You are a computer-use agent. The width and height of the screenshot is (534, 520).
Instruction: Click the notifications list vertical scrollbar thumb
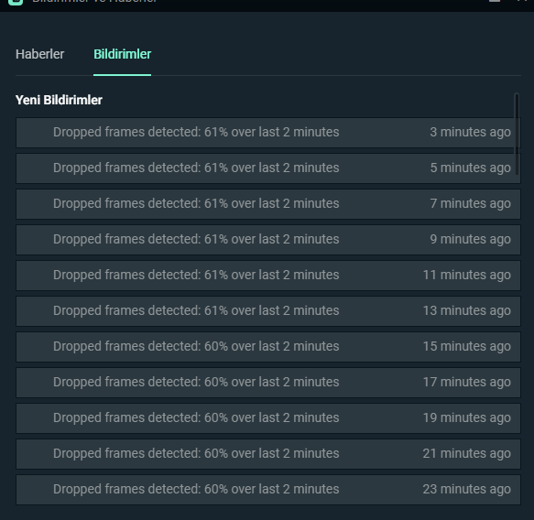coord(517,134)
